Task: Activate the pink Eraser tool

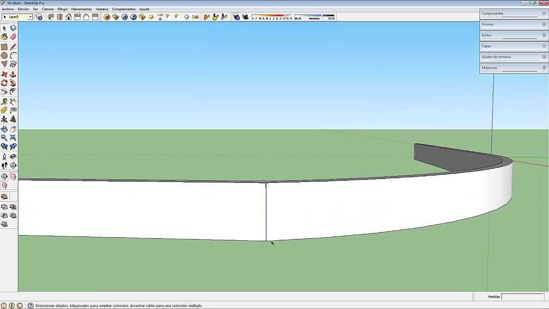Action: point(13,37)
